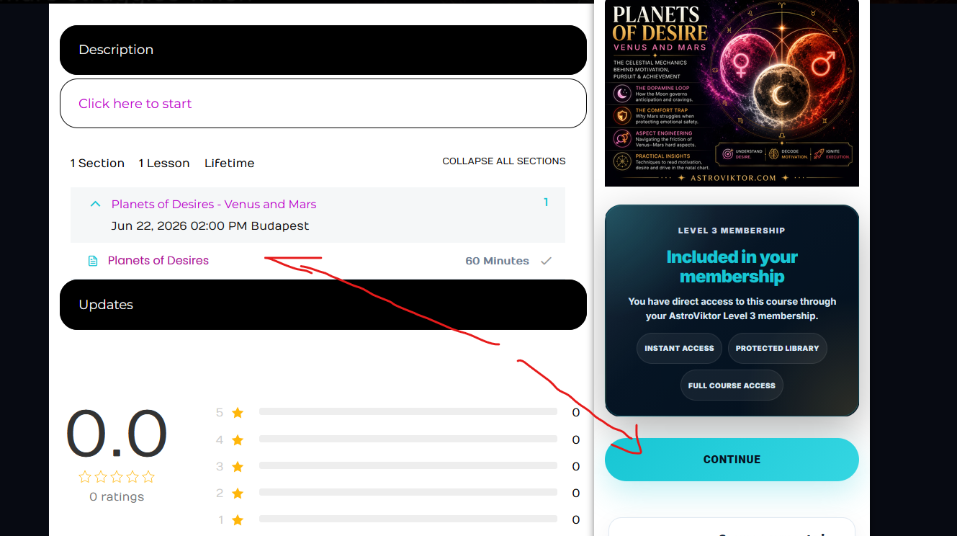Click COLLAPSE ALL SECTIONS
This screenshot has width=957, height=536.
coord(504,161)
